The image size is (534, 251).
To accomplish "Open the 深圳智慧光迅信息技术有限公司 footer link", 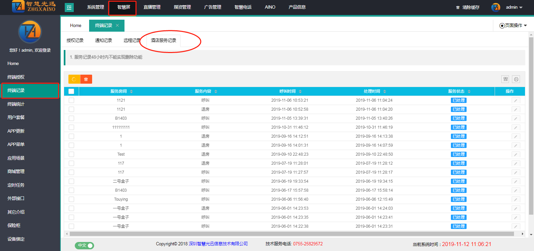I will (x=218, y=244).
